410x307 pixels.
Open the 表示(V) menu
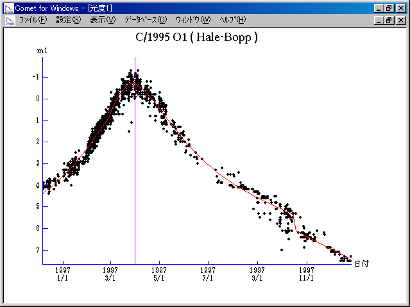103,20
